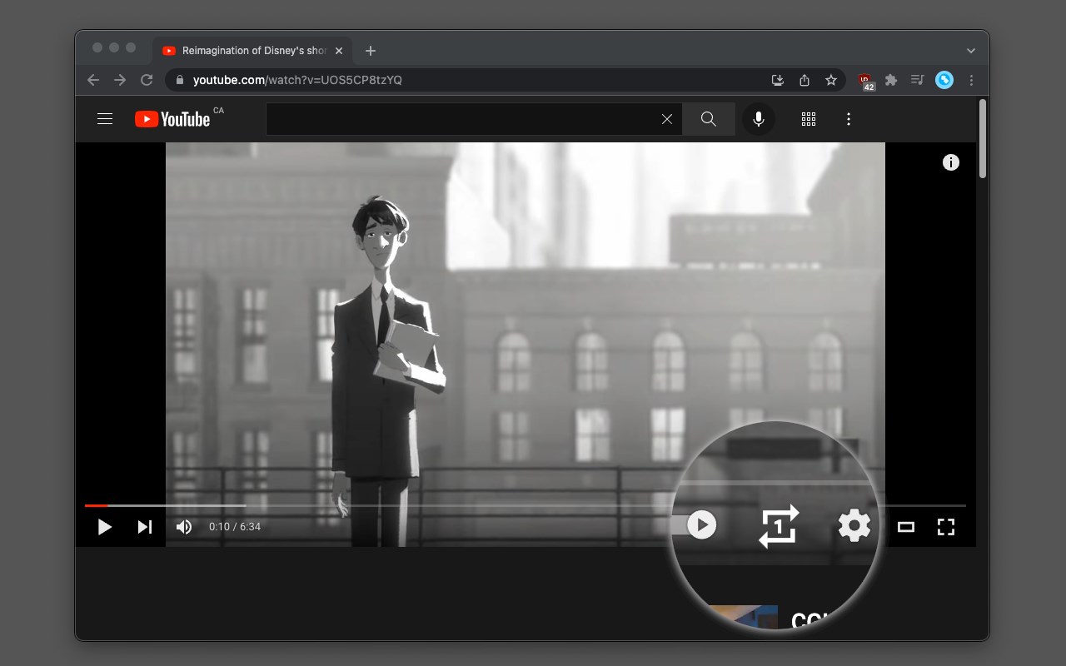Open the Chrome three-dot menu
Screen dimensions: 1066x666
click(x=971, y=80)
